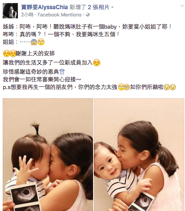Open the post options chevron menu
This screenshot has height=211, width=185.
[182, 6]
